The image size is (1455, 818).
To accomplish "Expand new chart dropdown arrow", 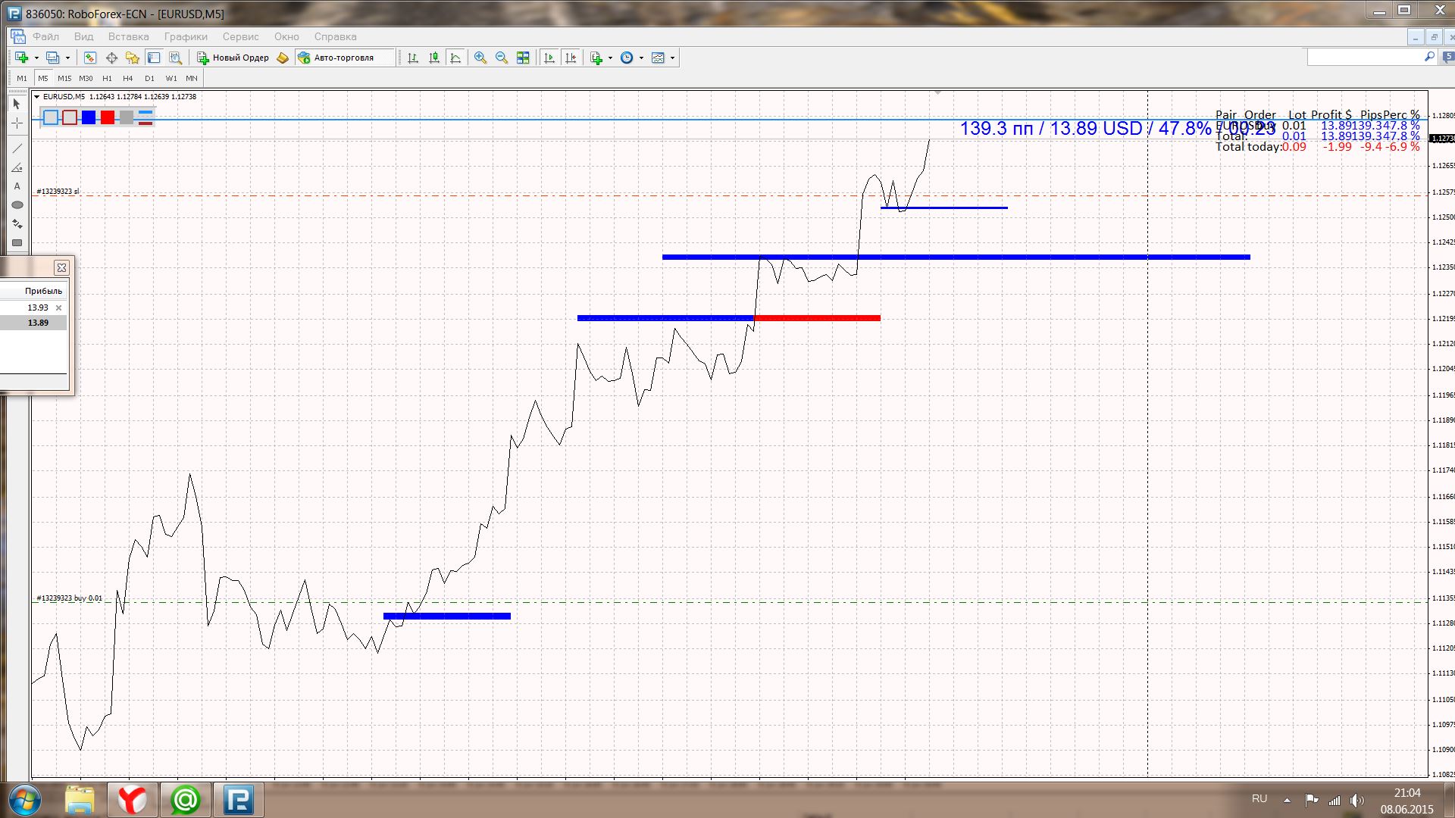I will [x=36, y=58].
